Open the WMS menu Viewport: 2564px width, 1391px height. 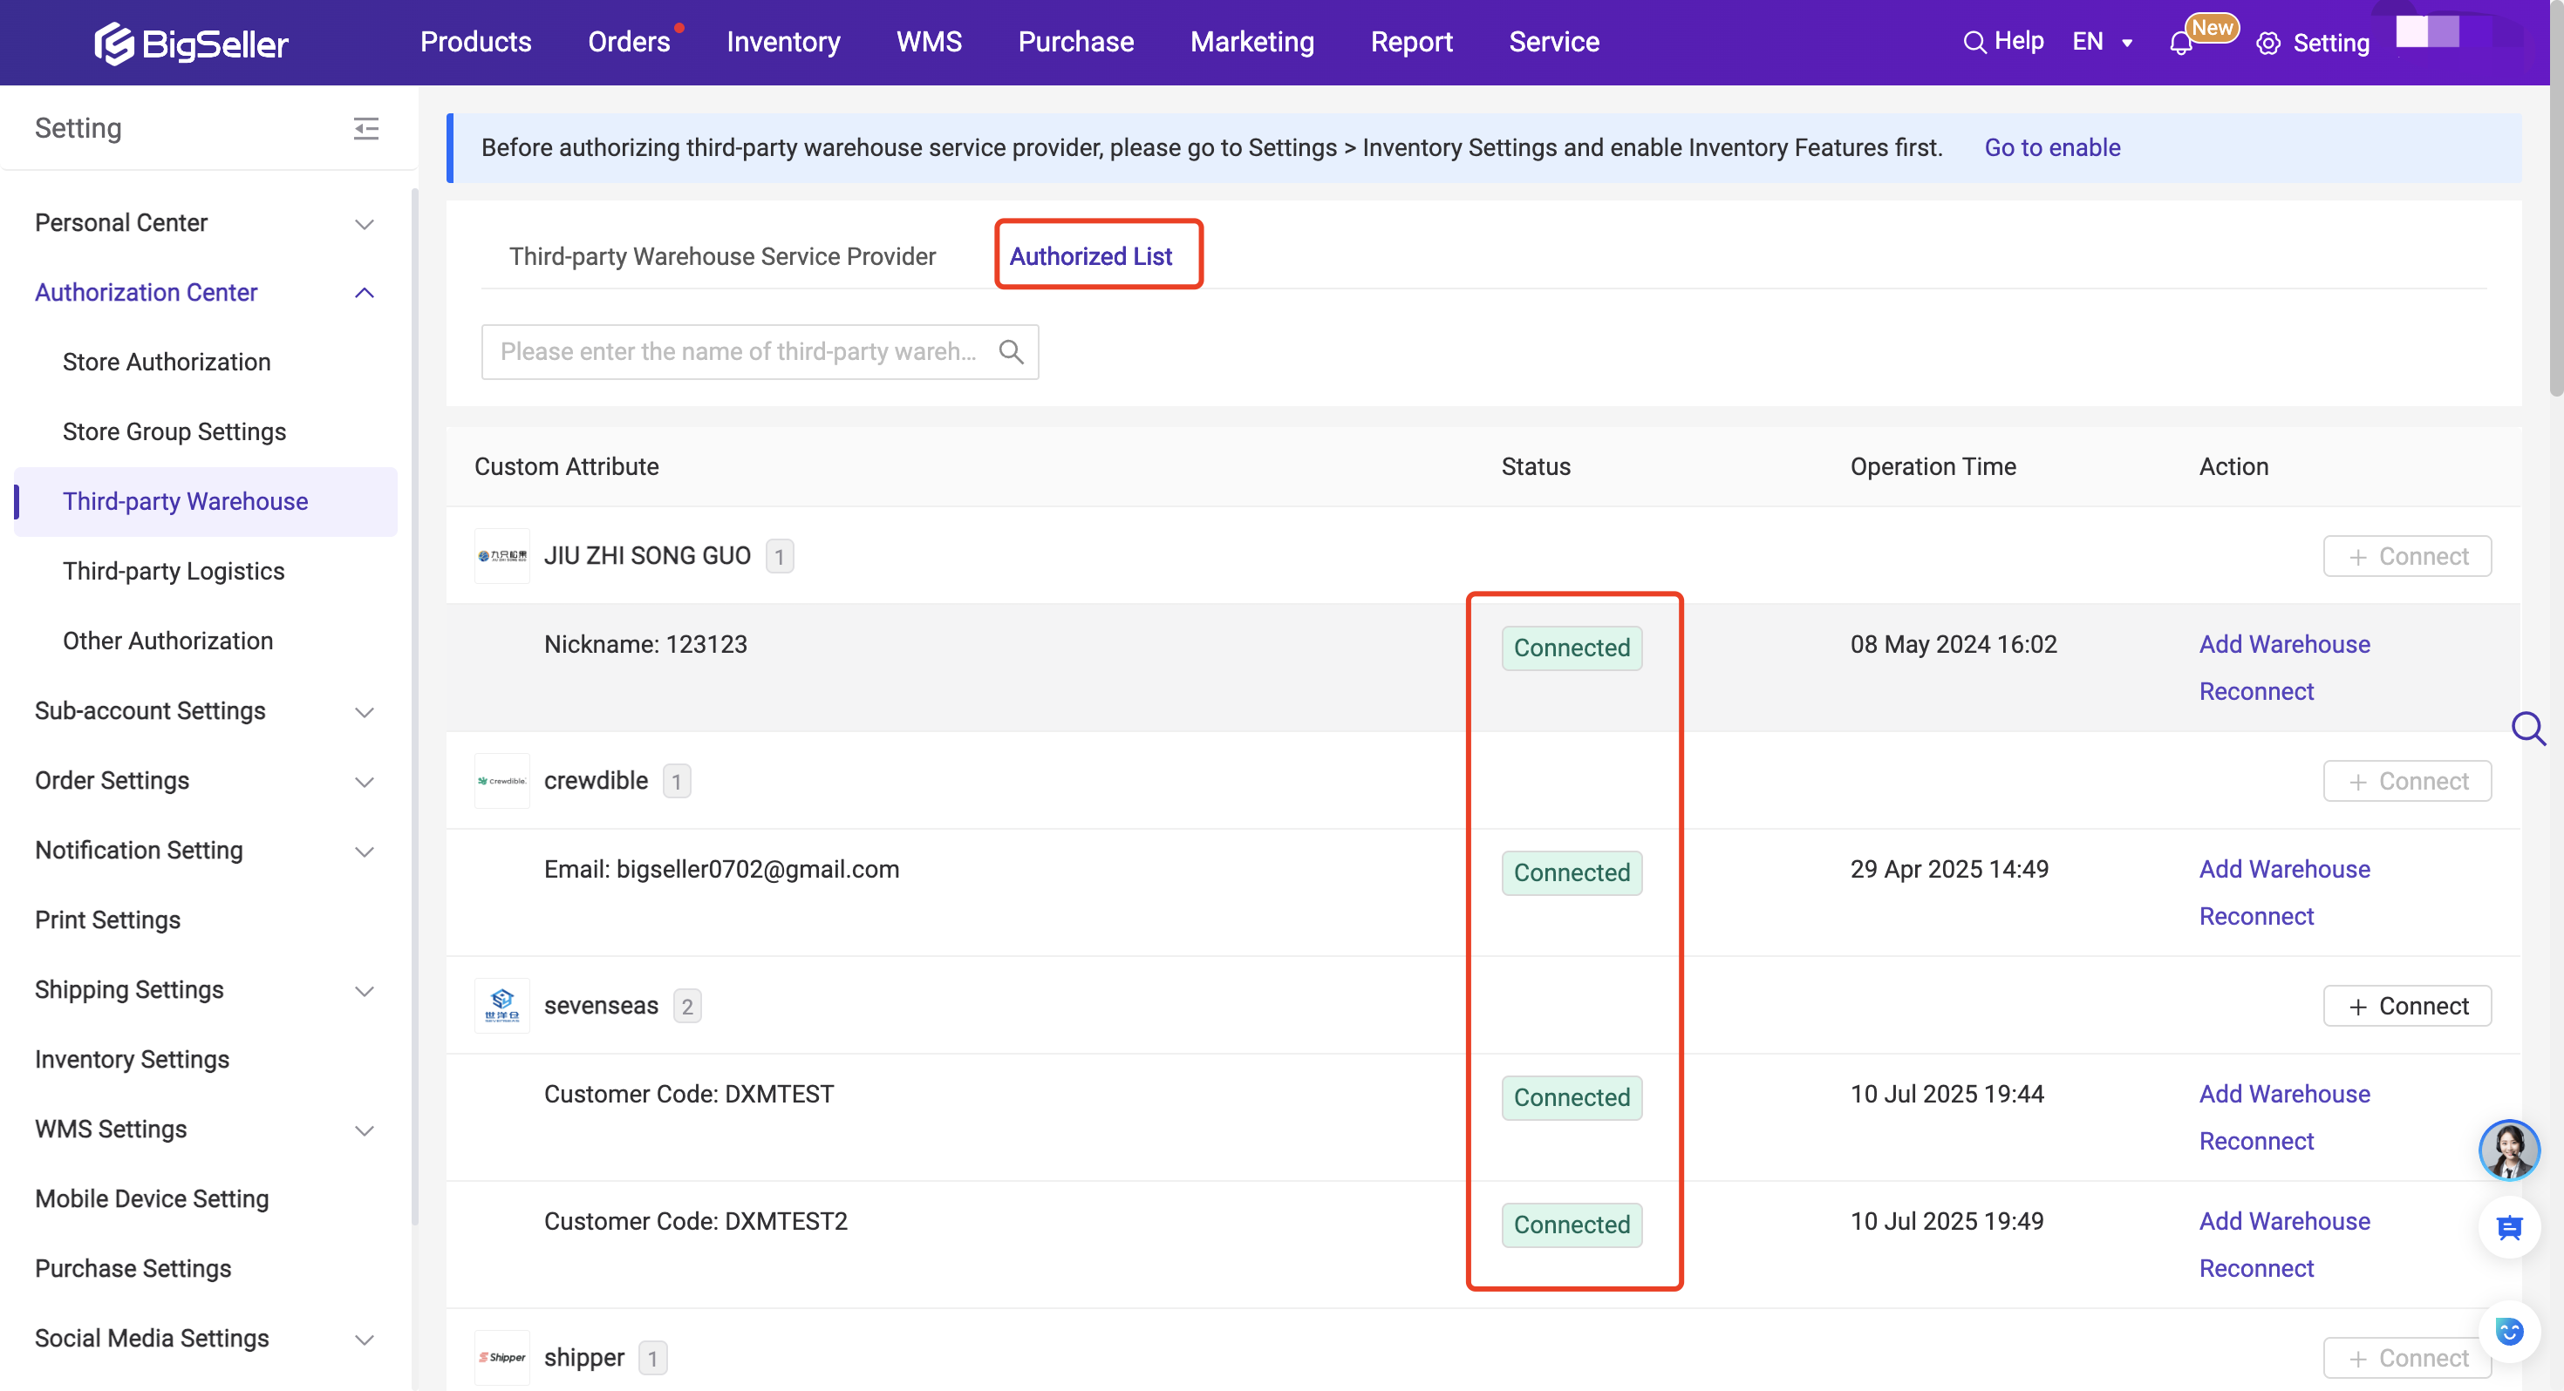(x=929, y=42)
